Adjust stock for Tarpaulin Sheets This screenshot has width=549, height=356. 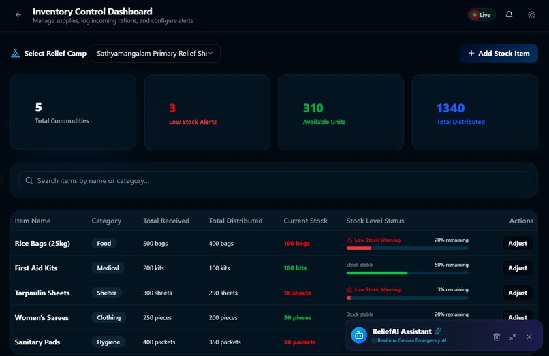tap(518, 293)
